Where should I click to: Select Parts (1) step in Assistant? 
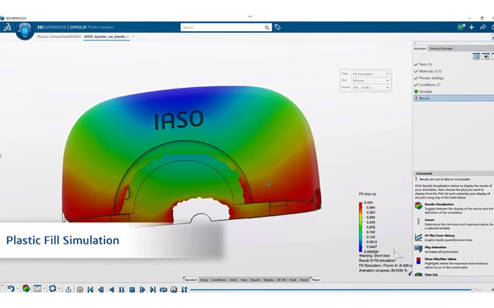(x=425, y=65)
